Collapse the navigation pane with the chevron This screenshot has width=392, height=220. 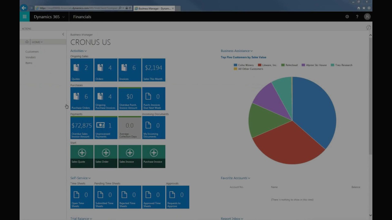click(x=63, y=34)
